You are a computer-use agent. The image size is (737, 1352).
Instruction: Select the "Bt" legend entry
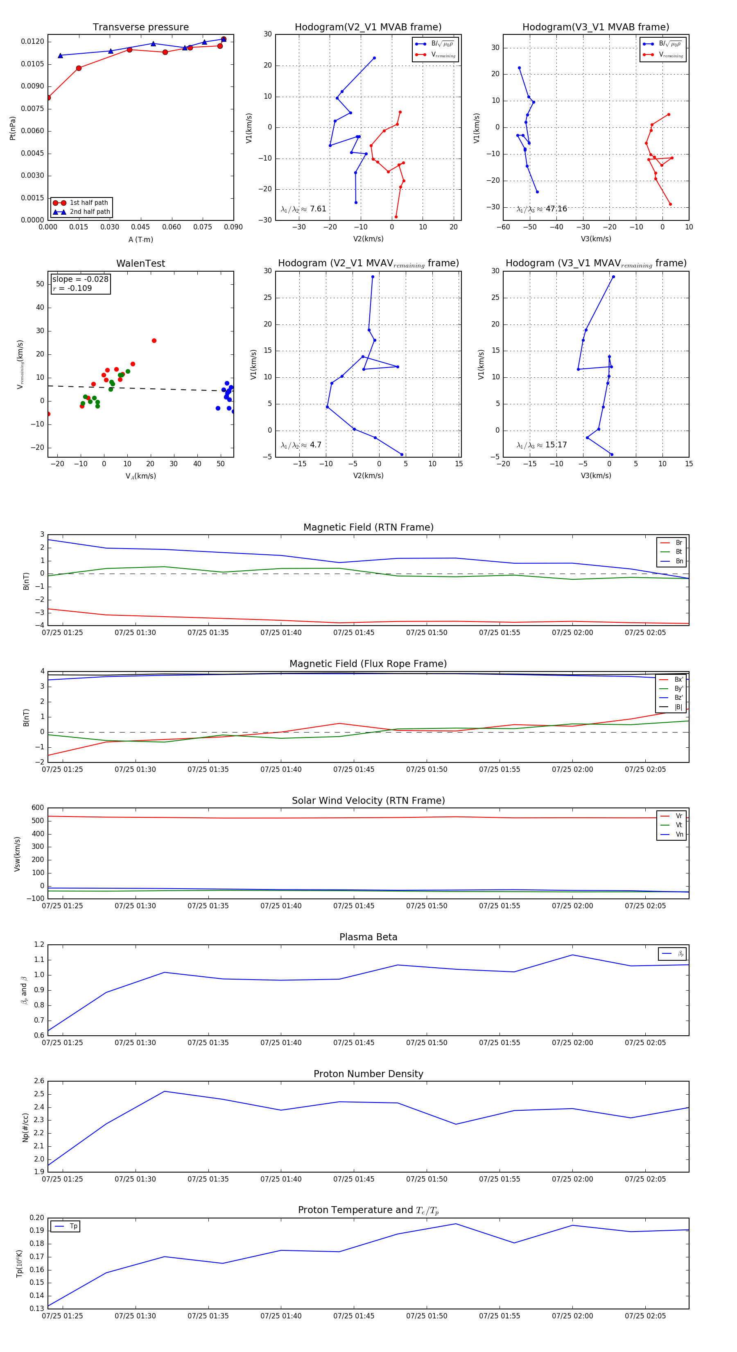pos(671,551)
